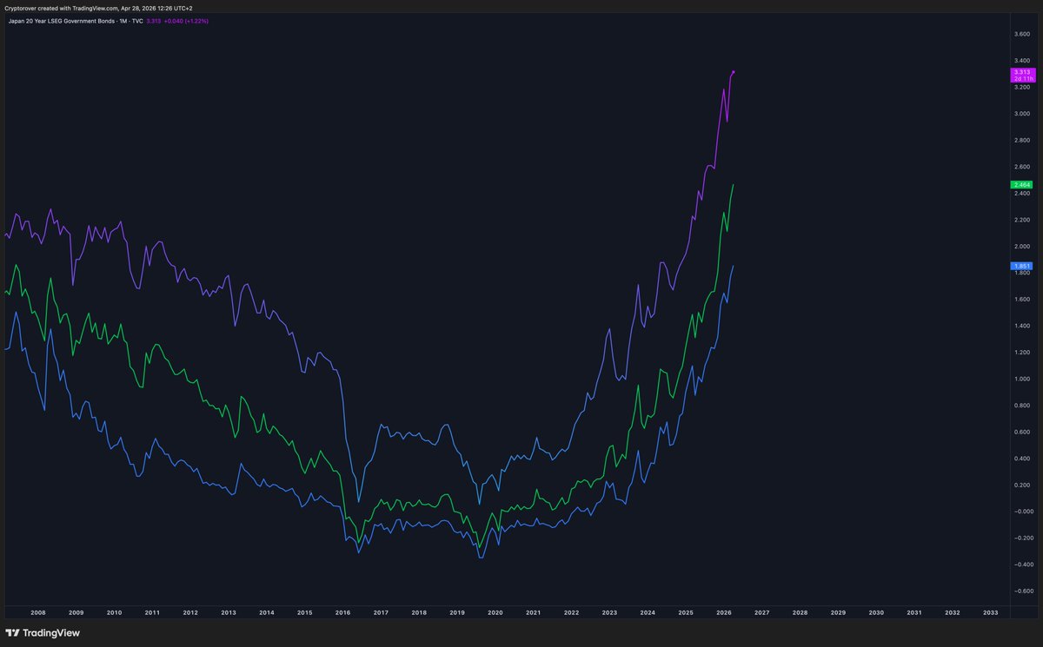1043x647 pixels.
Task: Click the 2023 year label on time axis
Action: [x=609, y=612]
